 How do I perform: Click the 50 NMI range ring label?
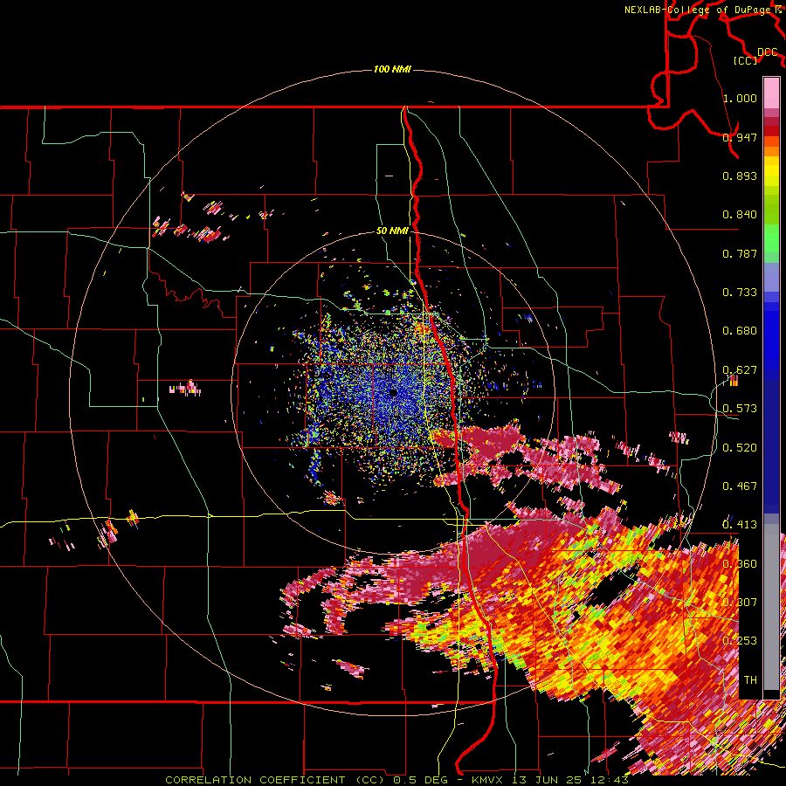click(x=392, y=231)
